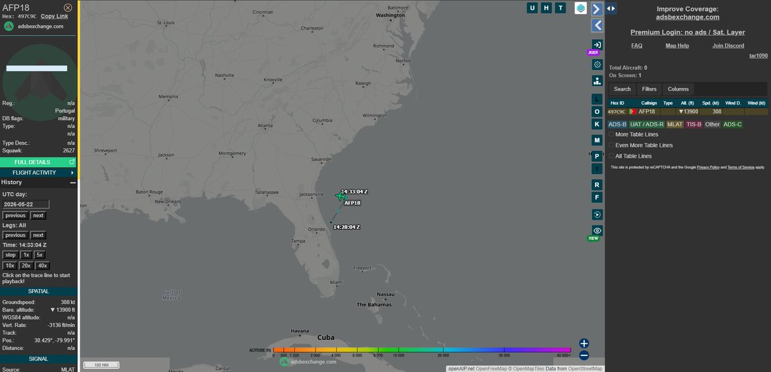Click Copy Link next to hex code
The height and width of the screenshot is (372, 771).
coord(54,16)
